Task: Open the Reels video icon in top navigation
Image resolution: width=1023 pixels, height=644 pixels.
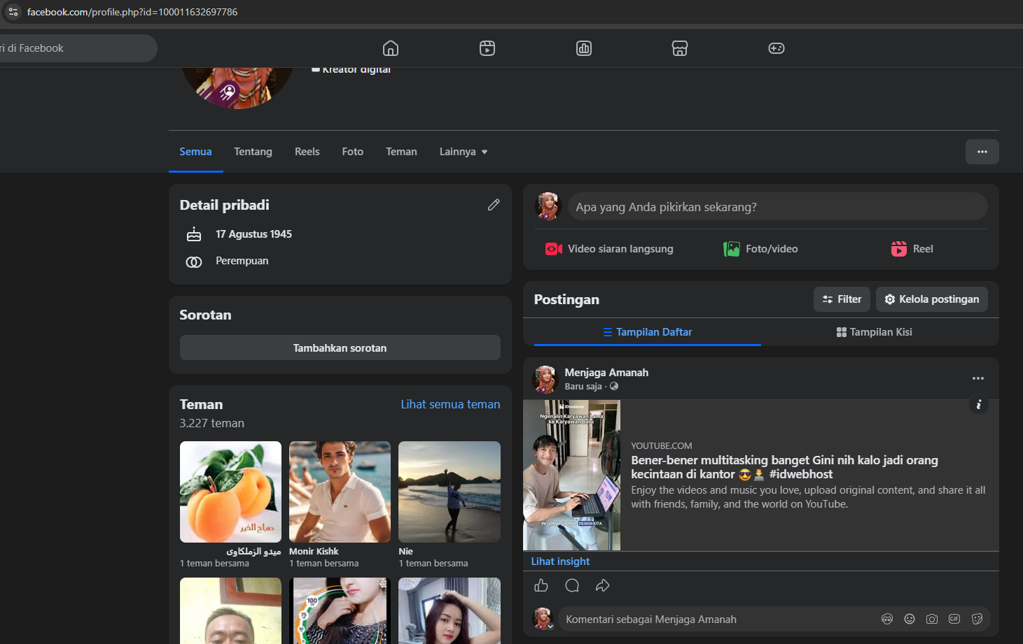Action: [487, 48]
